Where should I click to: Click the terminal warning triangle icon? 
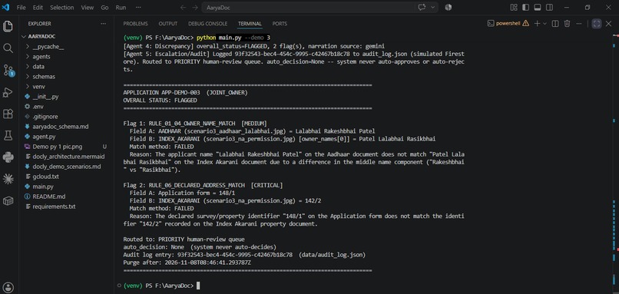point(525,24)
